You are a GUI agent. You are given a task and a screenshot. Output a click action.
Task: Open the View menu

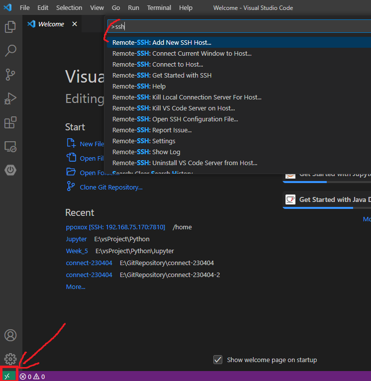(97, 8)
